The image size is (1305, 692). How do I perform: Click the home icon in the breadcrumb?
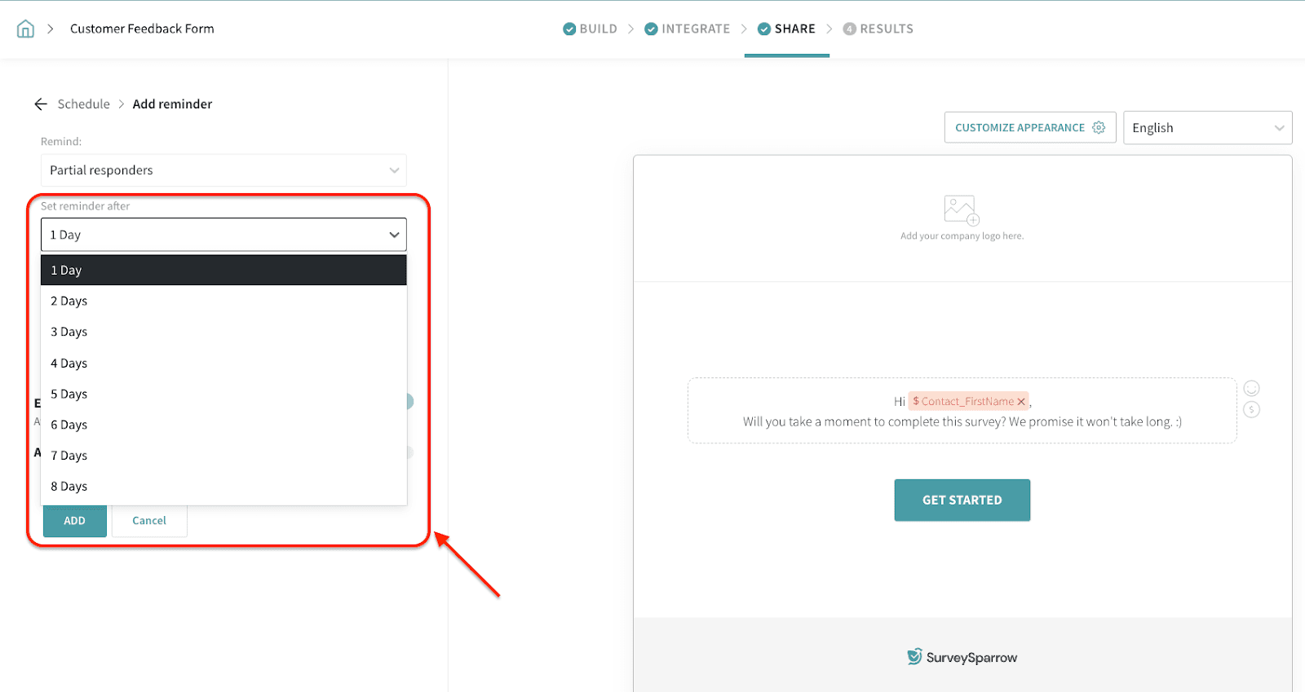(25, 29)
